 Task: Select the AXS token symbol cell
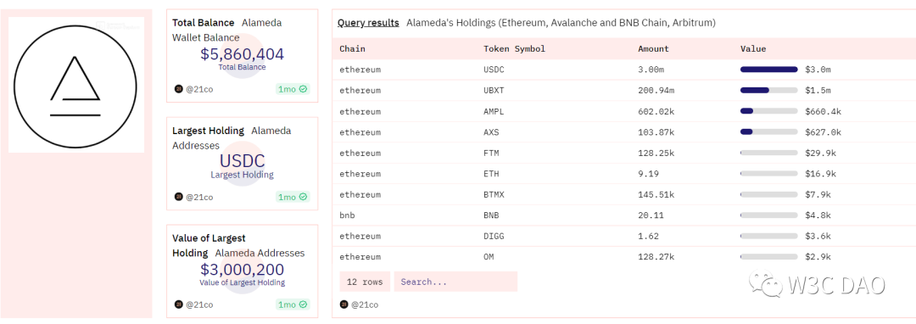(x=491, y=132)
